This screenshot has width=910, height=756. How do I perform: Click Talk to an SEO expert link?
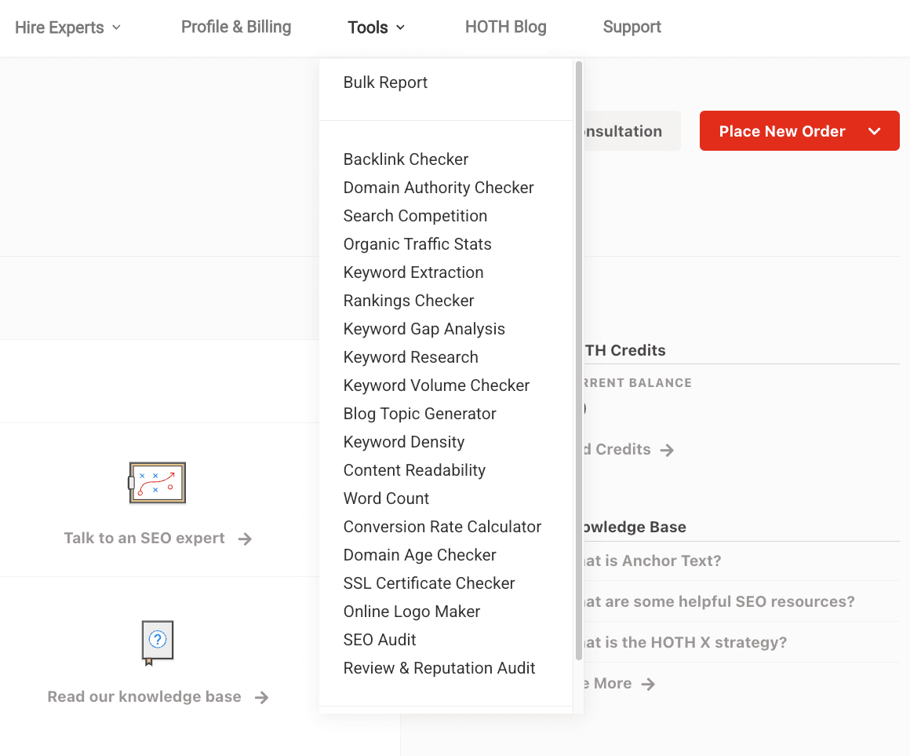(x=144, y=539)
